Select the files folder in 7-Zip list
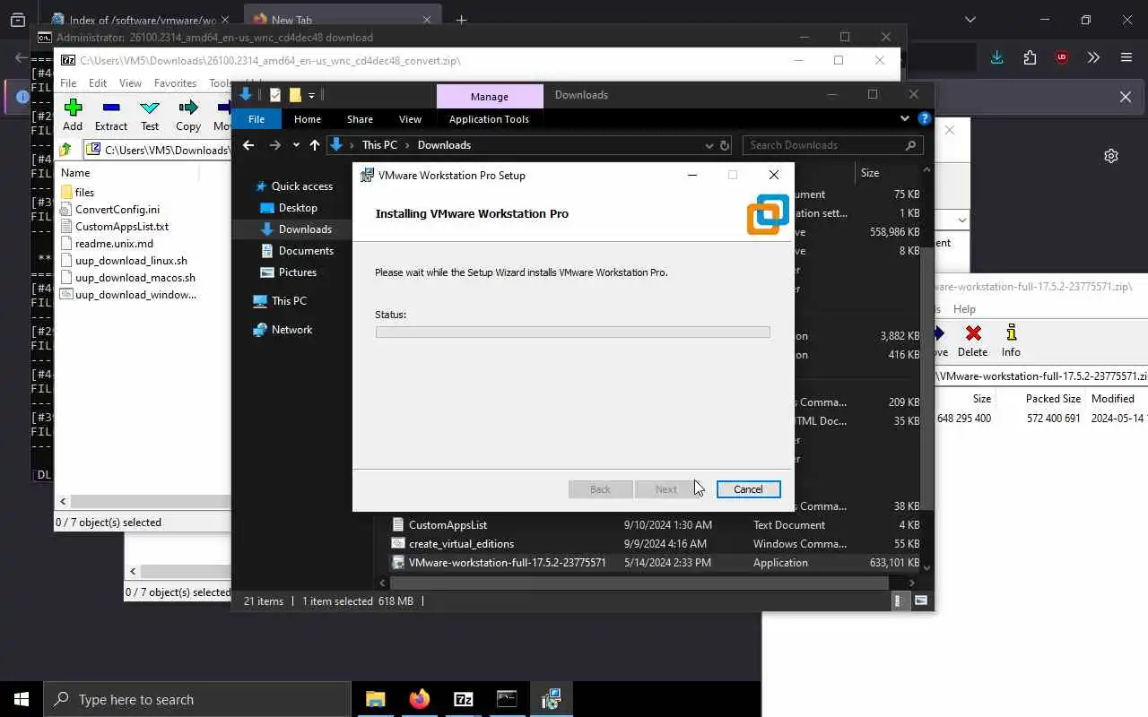Viewport: 1148px width, 717px height. tap(84, 193)
